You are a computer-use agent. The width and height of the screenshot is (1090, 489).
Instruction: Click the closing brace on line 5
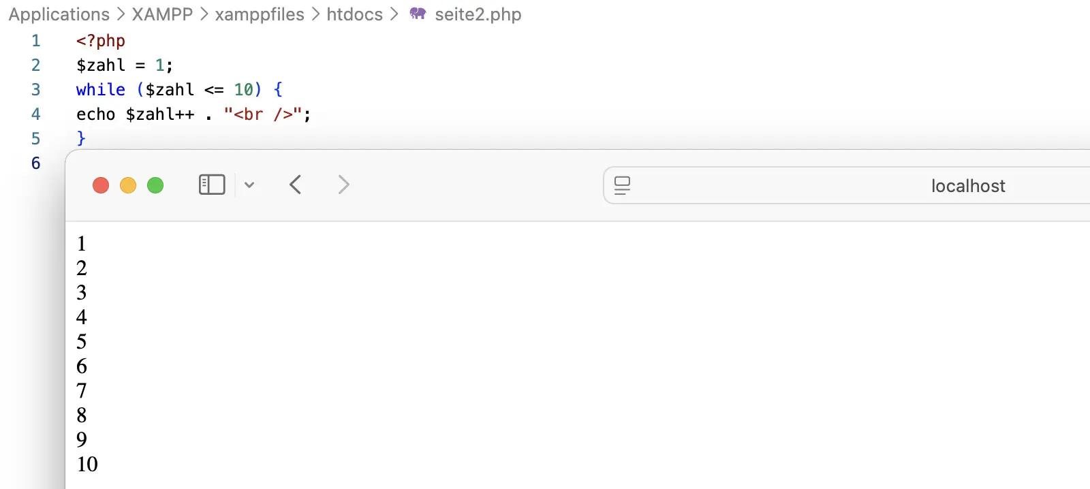(x=81, y=138)
